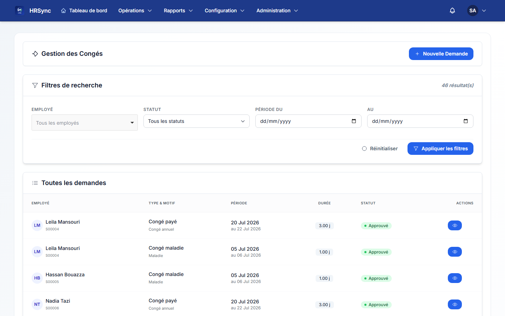505x316 pixels.
Task: Click Leila Mansouri's avatar in the Congé maladie row
Action: [37, 252]
